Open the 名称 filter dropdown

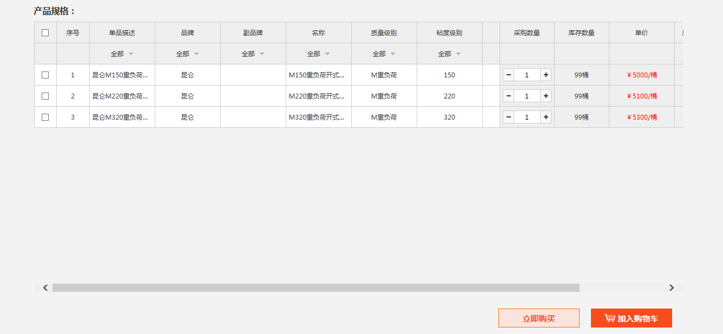[x=319, y=54]
